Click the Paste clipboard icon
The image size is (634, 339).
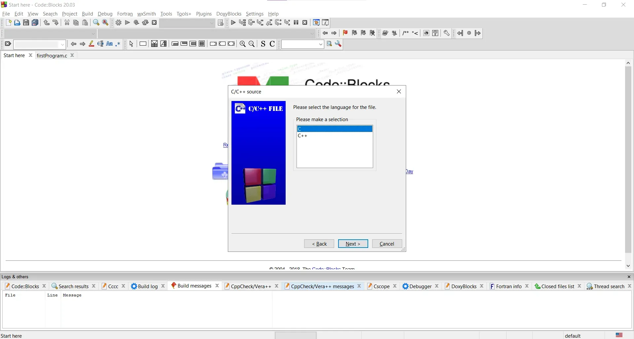pyautogui.click(x=85, y=23)
